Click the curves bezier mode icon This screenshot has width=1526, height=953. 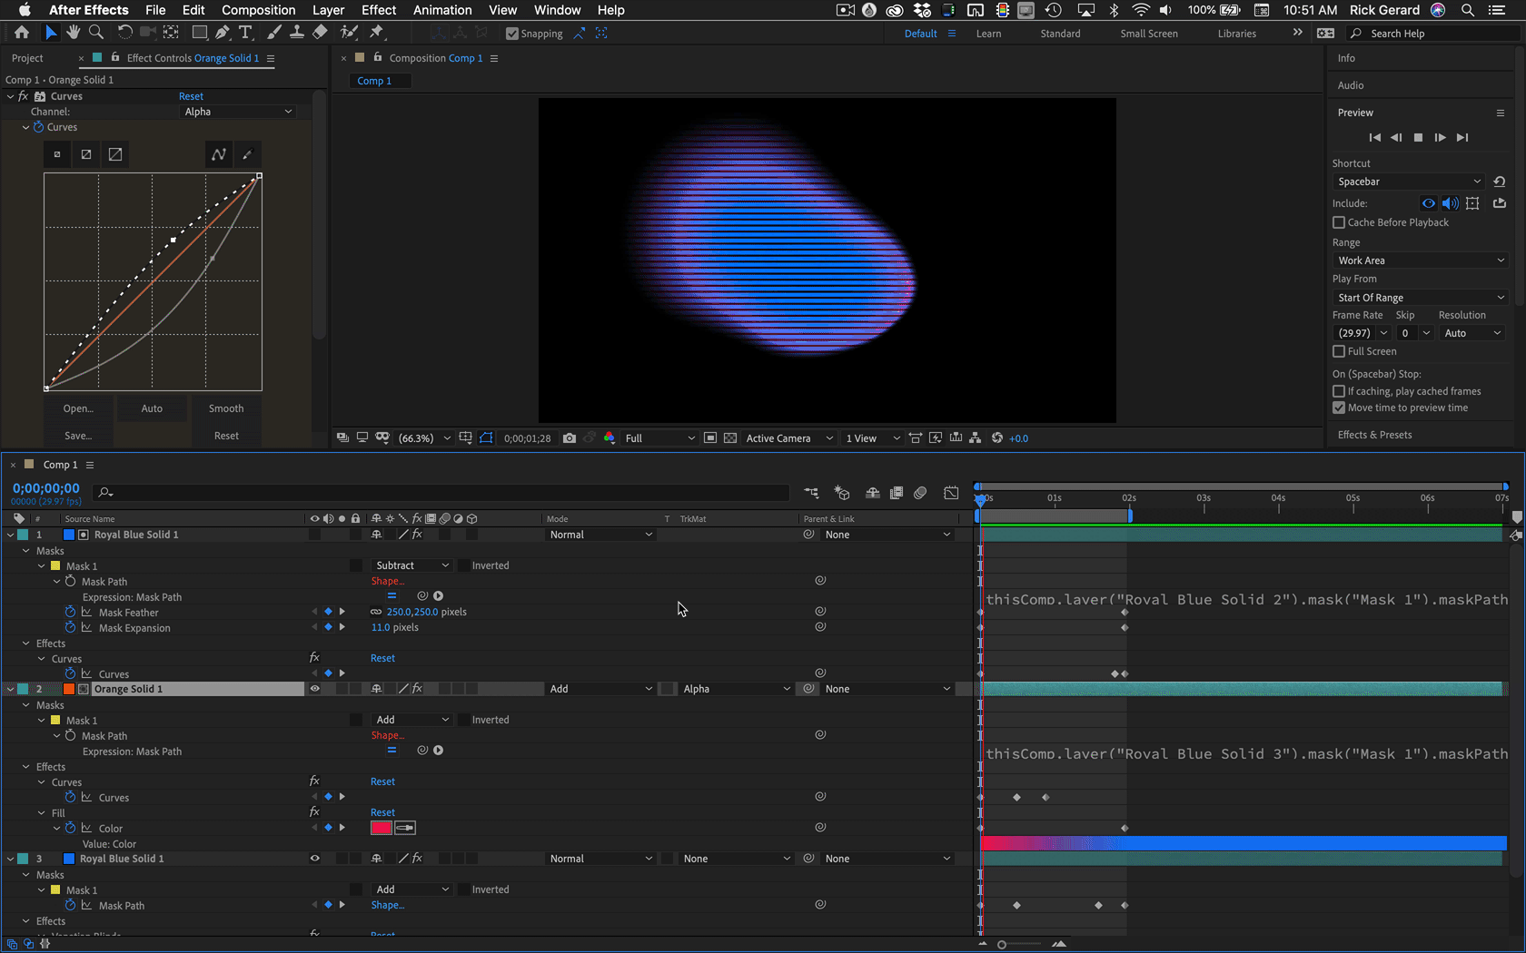coord(219,154)
